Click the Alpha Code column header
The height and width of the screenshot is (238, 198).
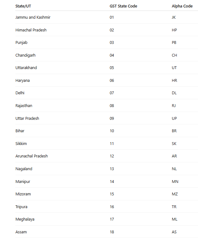(x=182, y=6)
